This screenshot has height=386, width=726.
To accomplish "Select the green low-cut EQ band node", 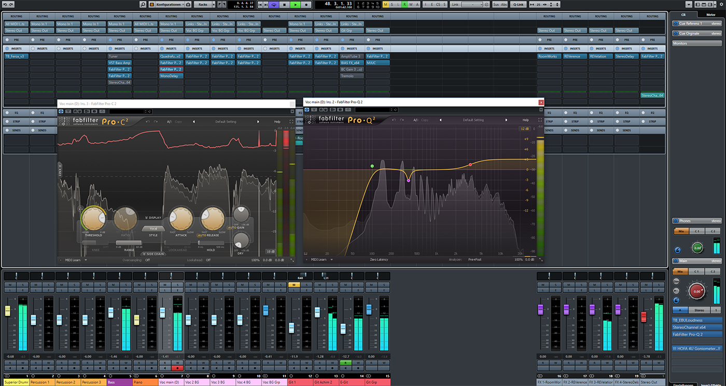I will point(372,166).
